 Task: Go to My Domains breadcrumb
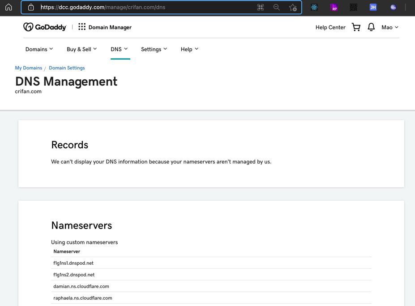click(29, 68)
